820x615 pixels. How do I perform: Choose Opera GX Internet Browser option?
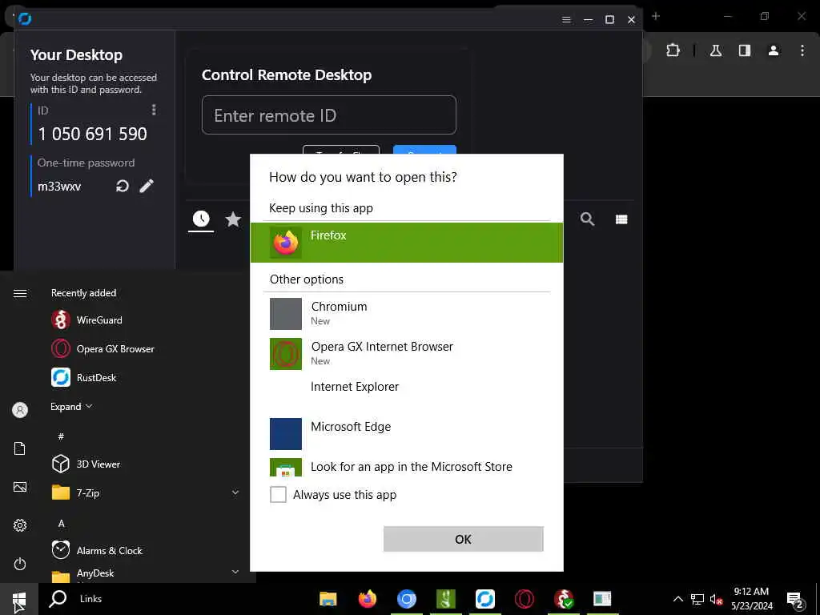(406, 353)
